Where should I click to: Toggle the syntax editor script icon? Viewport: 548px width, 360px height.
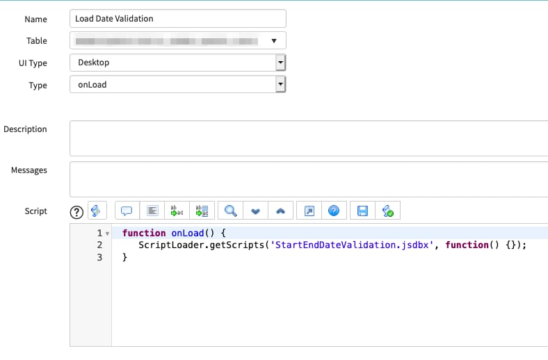pos(96,211)
